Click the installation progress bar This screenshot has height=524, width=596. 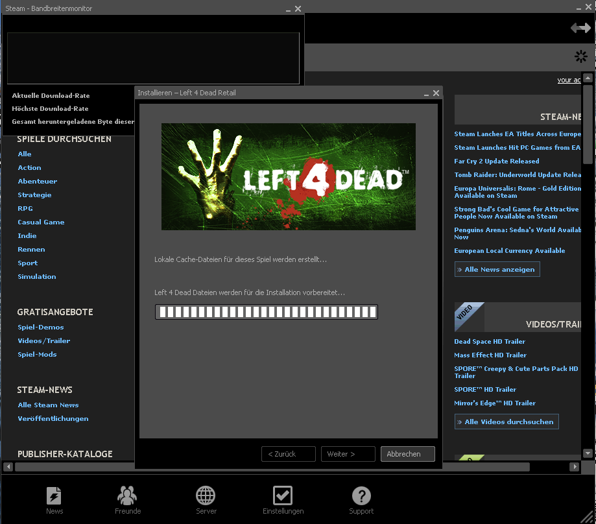pos(267,312)
